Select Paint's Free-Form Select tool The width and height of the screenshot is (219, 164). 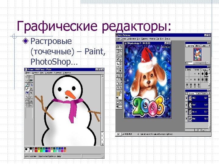(27, 76)
